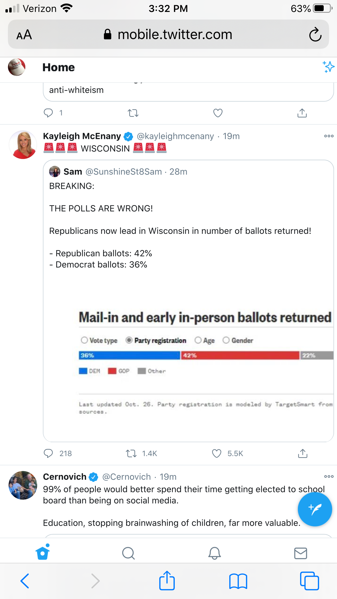Open Twitter direct messages envelope

300,553
